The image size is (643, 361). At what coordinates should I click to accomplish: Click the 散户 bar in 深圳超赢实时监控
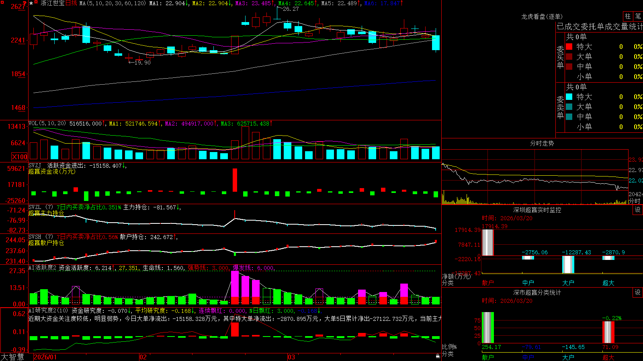(x=487, y=242)
